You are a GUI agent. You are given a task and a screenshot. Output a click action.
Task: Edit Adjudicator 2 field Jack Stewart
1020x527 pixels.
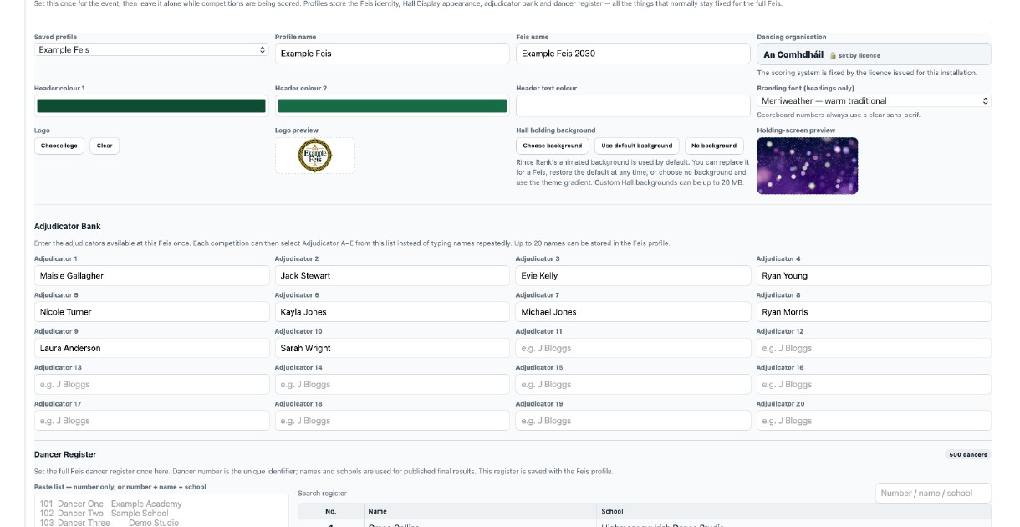coord(392,276)
